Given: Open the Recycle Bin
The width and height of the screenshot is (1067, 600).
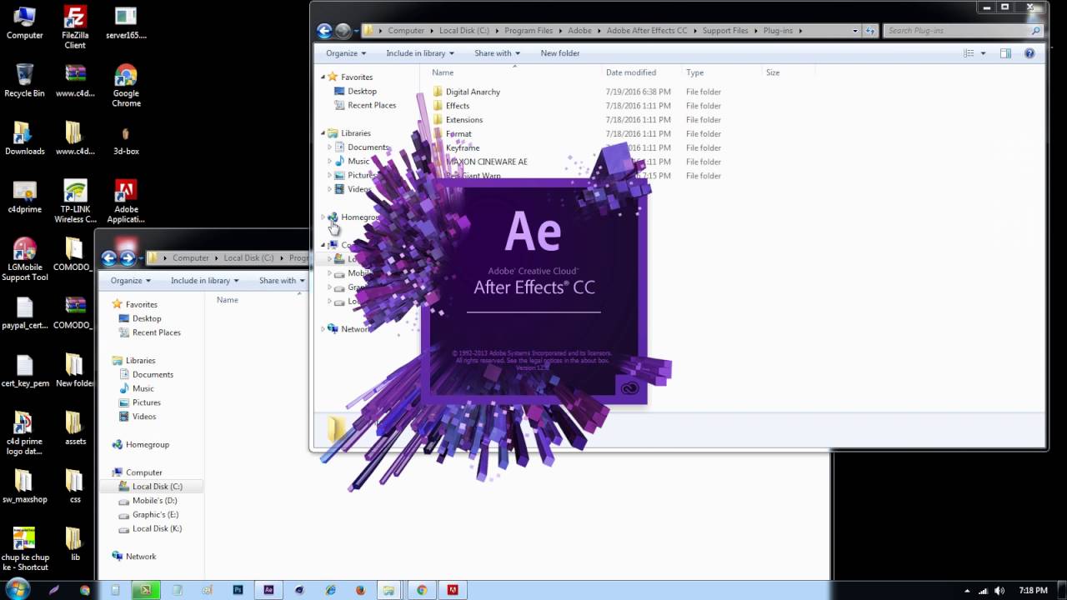Looking at the screenshot, I should 25,80.
